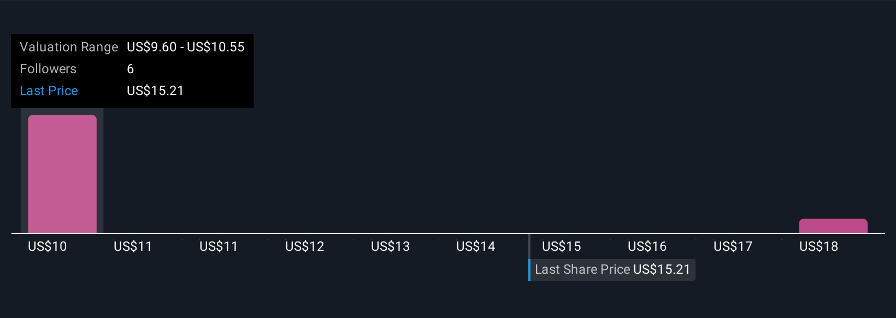The height and width of the screenshot is (318, 896).
Task: Click the tall pink bar at US$10
Action: [62, 174]
